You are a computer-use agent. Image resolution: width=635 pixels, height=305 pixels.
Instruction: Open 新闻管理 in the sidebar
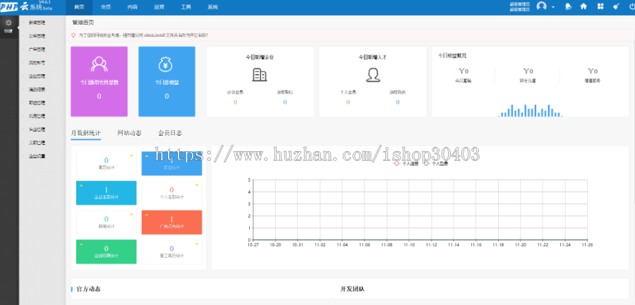pos(37,23)
